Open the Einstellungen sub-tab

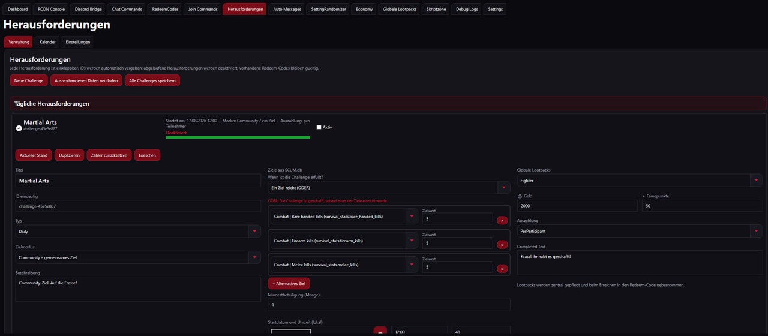pyautogui.click(x=78, y=42)
